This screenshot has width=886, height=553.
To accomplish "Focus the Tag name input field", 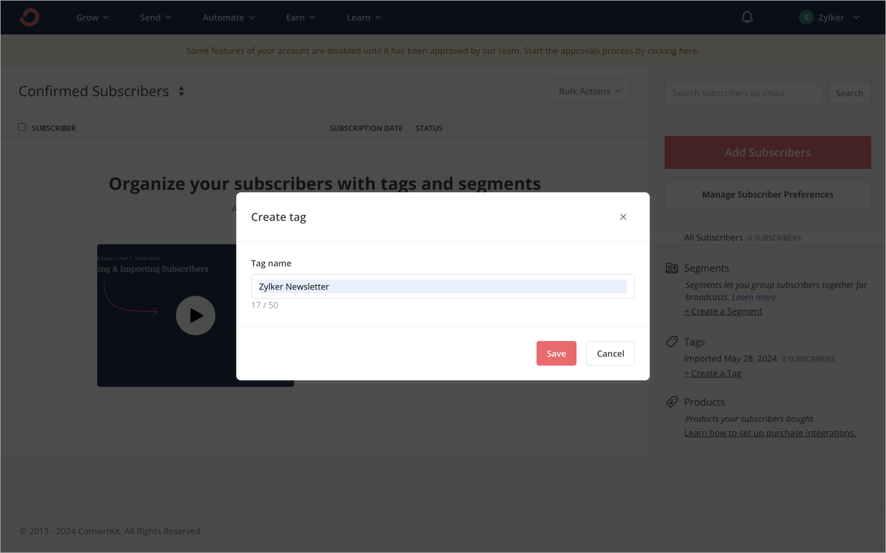I will (x=443, y=286).
